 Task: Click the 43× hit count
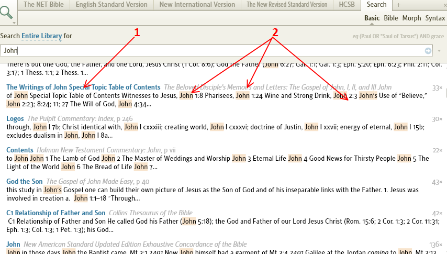click(x=437, y=182)
